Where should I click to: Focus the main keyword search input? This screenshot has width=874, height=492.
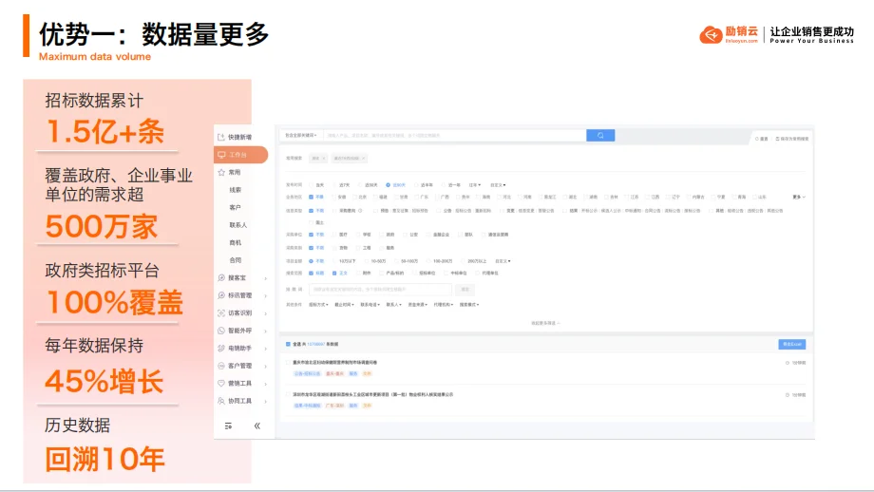454,136
